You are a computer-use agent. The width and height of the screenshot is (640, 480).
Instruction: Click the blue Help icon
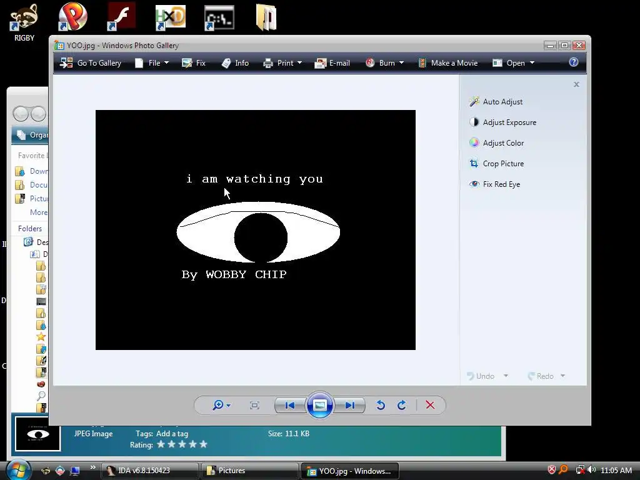(574, 62)
